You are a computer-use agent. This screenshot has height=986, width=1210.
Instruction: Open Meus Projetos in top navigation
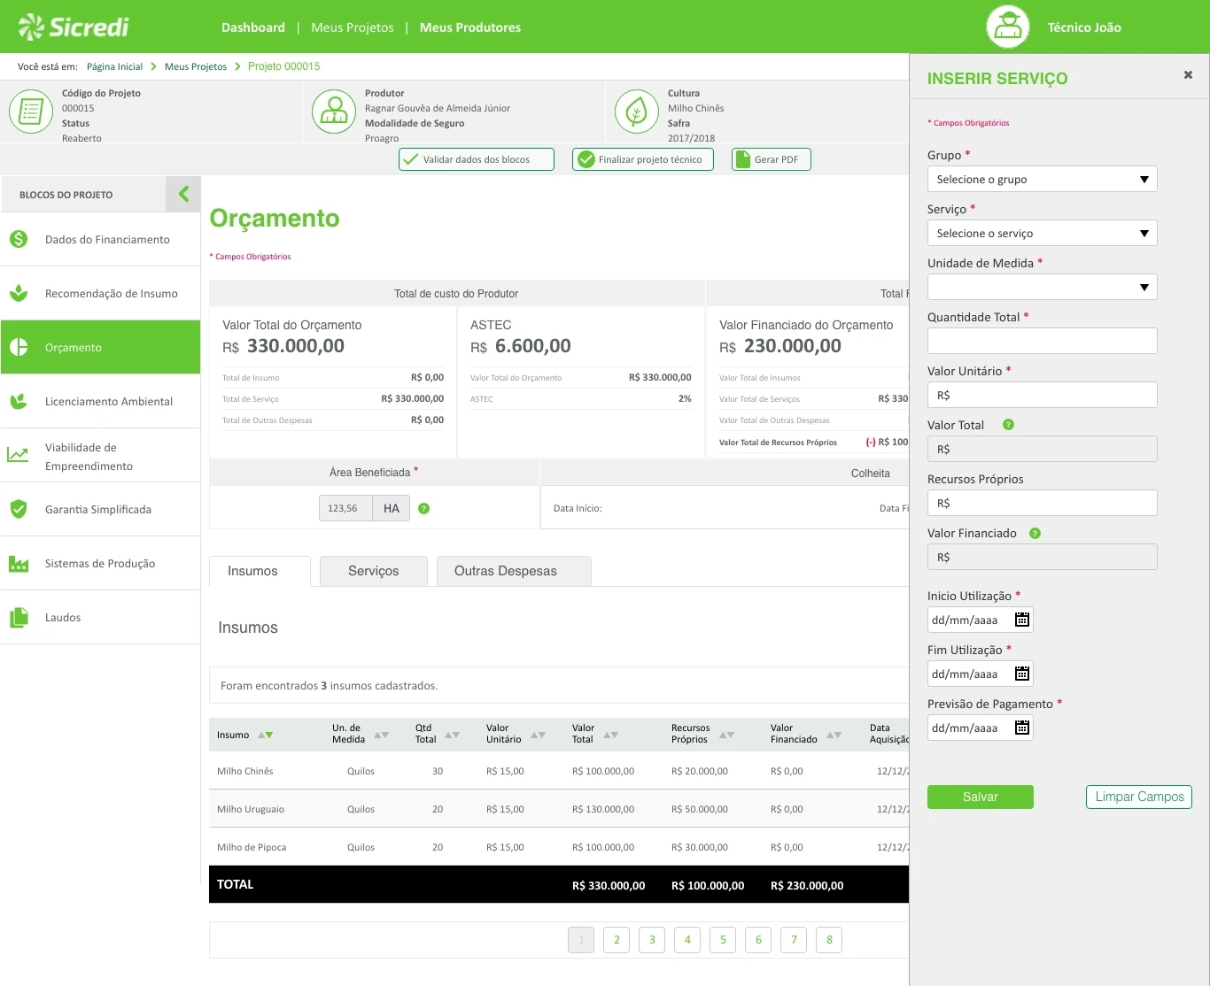[x=353, y=27]
